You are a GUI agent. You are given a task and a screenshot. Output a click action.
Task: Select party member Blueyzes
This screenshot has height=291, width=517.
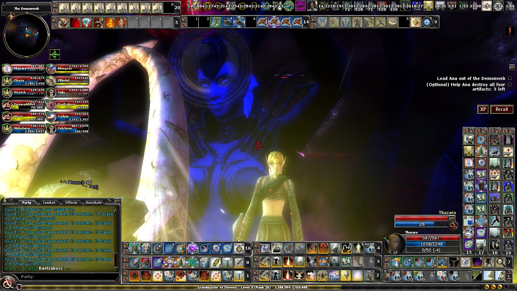tap(68, 69)
